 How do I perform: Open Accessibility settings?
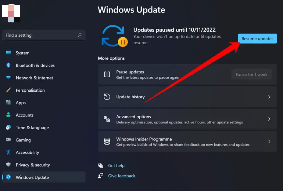44,152
